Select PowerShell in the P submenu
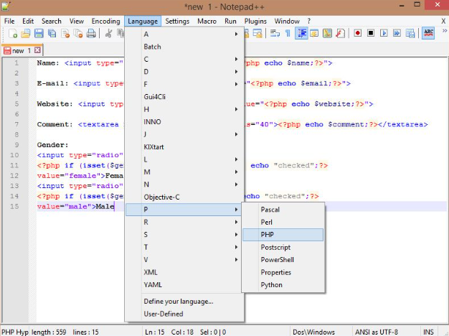The image size is (449, 336). click(283, 260)
